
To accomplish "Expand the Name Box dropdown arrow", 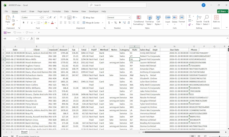I will [x=17, y=39].
